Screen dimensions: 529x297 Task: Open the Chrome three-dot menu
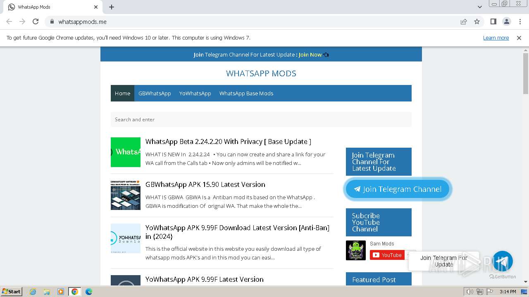click(x=519, y=21)
